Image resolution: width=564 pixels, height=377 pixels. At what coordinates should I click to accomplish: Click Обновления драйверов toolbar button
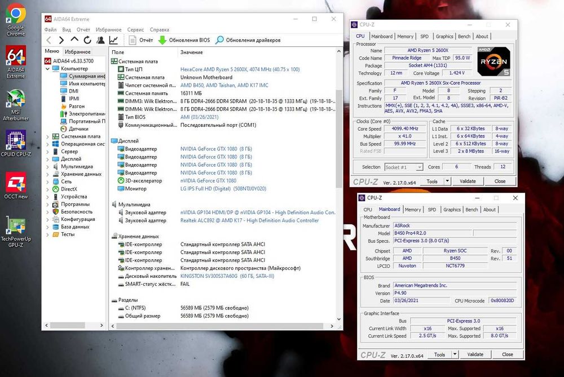point(248,40)
